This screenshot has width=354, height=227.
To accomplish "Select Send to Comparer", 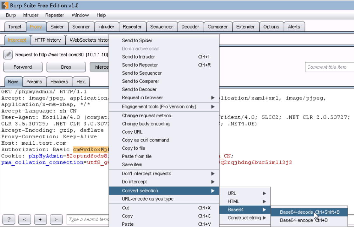I will (164, 81).
